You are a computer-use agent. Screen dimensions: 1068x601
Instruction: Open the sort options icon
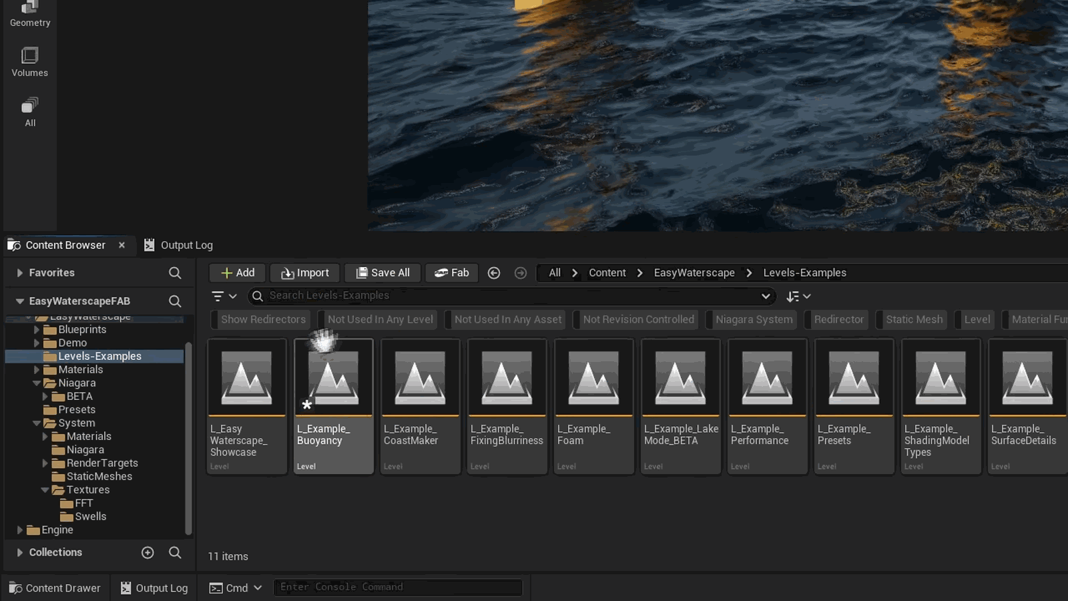[x=798, y=296]
